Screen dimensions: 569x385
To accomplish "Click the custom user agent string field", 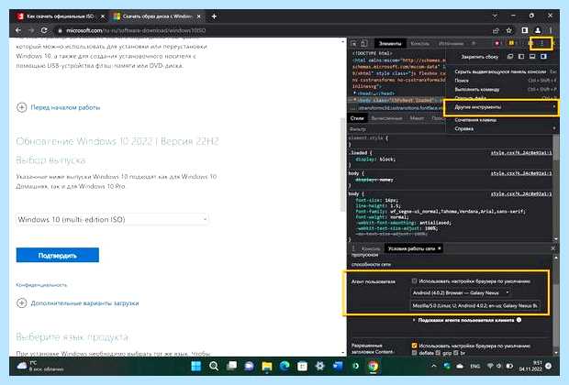I will click(x=475, y=305).
